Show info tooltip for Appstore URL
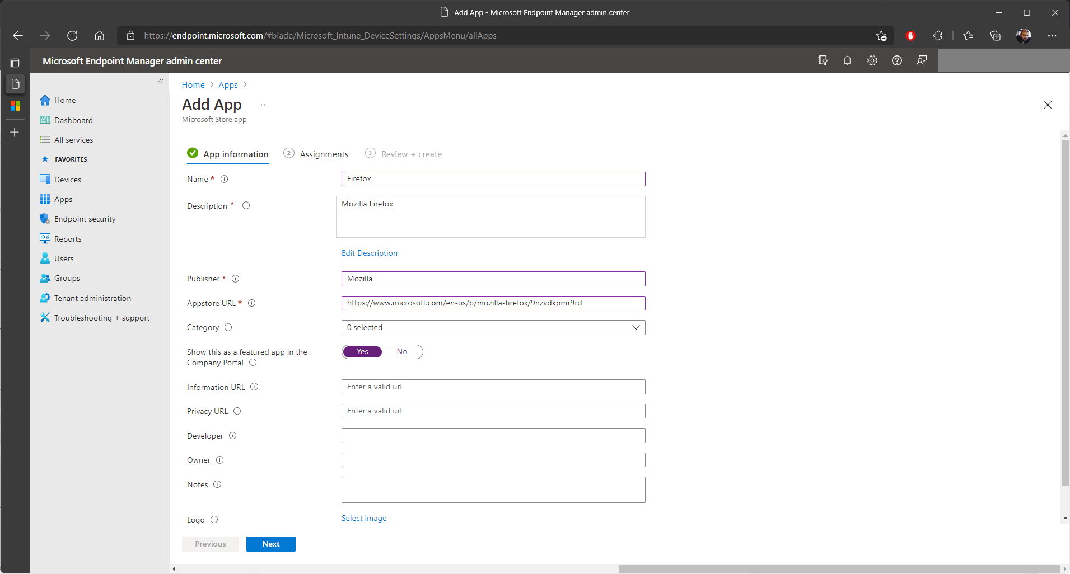Image resolution: width=1070 pixels, height=574 pixels. pos(251,303)
